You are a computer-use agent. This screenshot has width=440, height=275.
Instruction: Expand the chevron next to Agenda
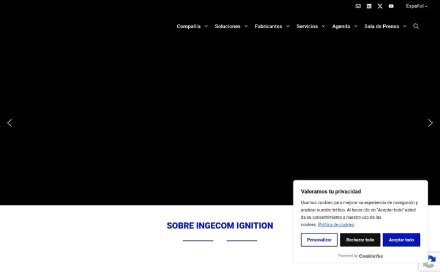click(356, 26)
